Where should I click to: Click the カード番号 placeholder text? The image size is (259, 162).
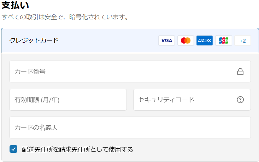(x=30, y=71)
